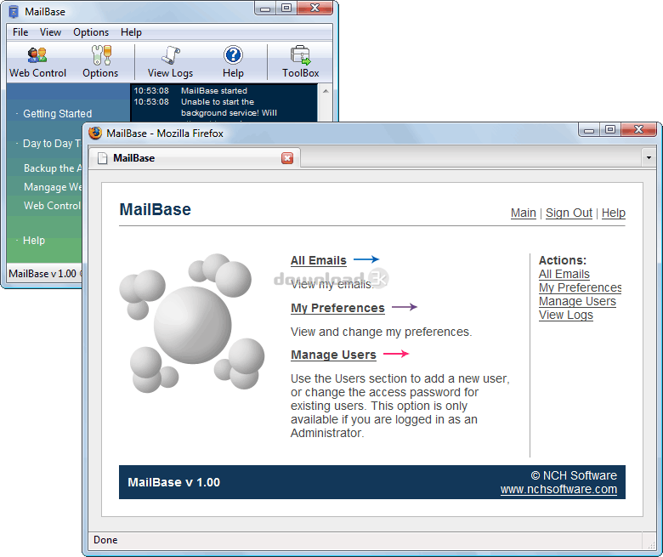Select the MailBase tab in Firefox
The image size is (663, 557).
tap(195, 158)
